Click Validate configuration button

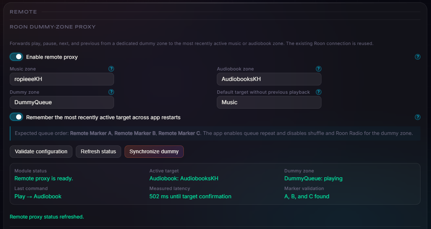41,151
